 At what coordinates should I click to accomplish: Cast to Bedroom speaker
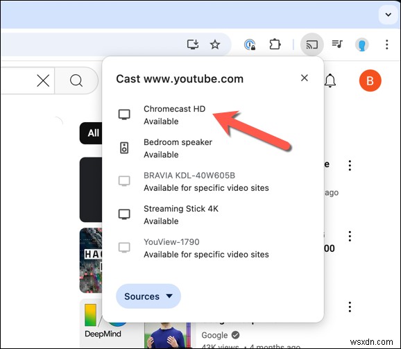pyautogui.click(x=213, y=148)
